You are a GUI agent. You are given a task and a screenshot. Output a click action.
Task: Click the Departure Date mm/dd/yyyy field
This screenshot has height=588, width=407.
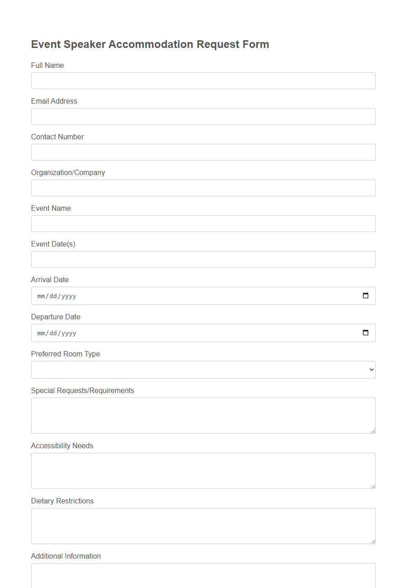pyautogui.click(x=181, y=333)
